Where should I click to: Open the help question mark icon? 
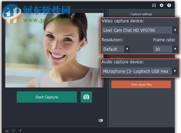click(169, 5)
